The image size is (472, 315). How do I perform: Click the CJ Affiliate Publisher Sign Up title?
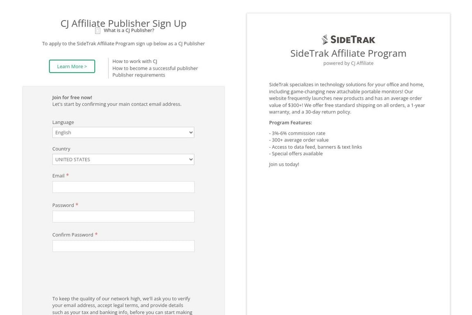(123, 23)
